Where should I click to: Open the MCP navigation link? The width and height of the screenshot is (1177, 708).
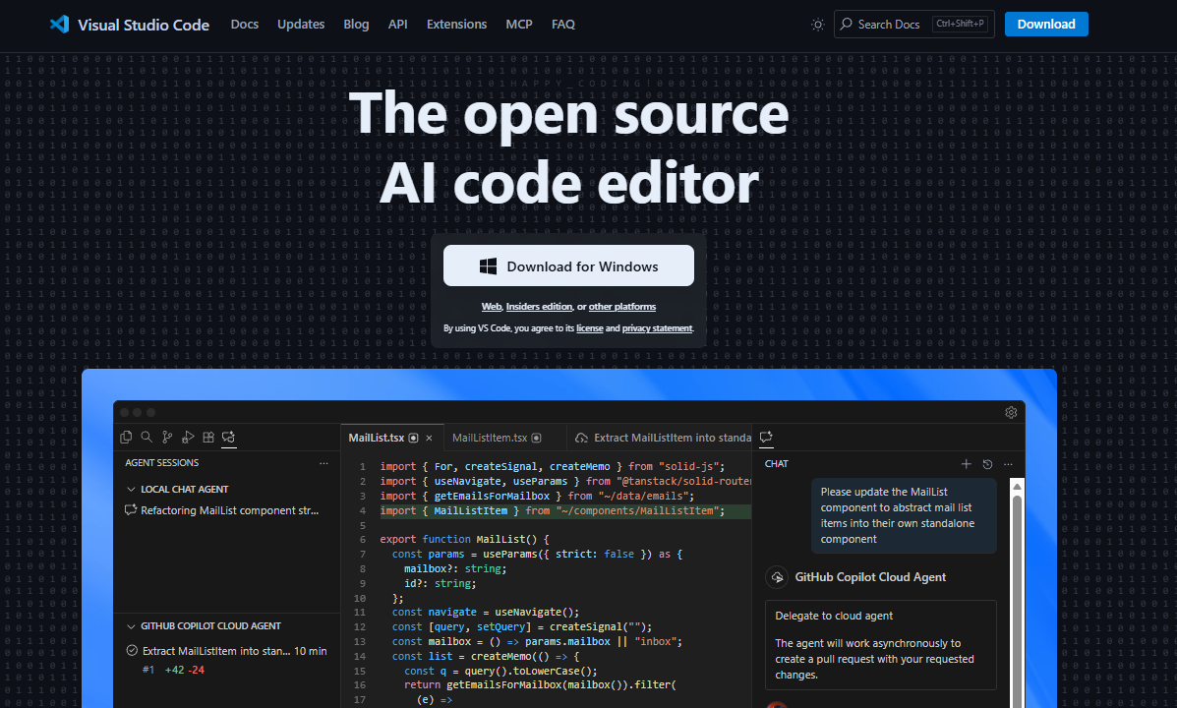click(x=519, y=24)
